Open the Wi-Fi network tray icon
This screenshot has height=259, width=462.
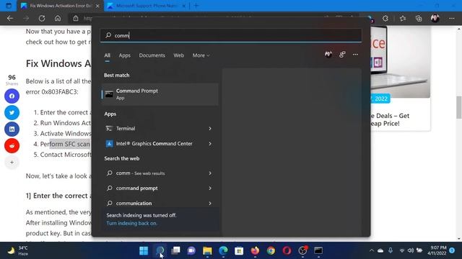click(x=402, y=250)
